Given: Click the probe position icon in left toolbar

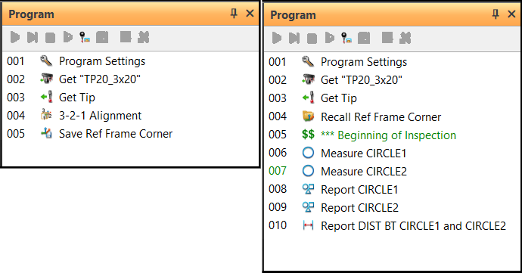Looking at the screenshot, I should pos(85,37).
